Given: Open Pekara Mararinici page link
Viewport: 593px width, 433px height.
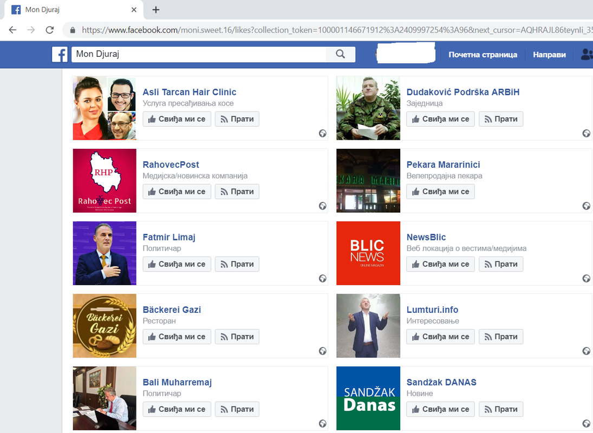Looking at the screenshot, I should click(x=443, y=165).
